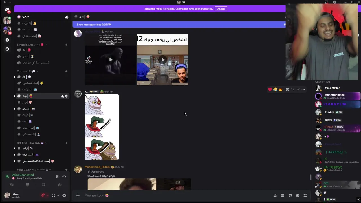
Task: Open palette AI image channel
Action: click(42, 161)
